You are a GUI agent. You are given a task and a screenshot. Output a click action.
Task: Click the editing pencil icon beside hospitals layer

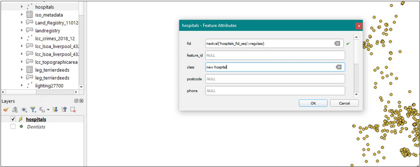(x=21, y=119)
